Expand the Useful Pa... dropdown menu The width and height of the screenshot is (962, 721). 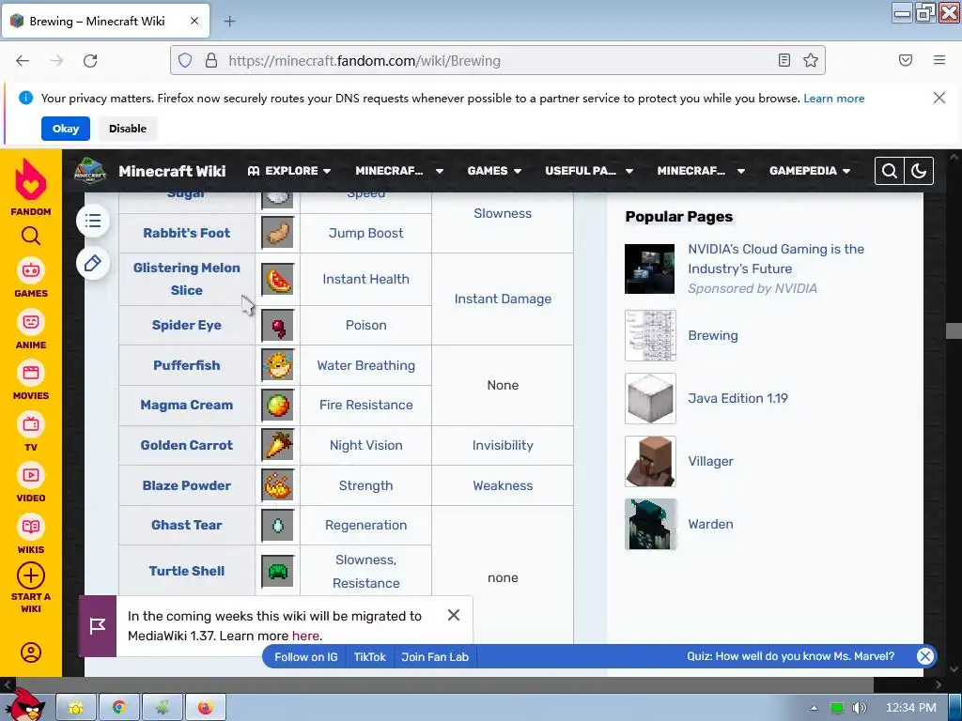[589, 171]
